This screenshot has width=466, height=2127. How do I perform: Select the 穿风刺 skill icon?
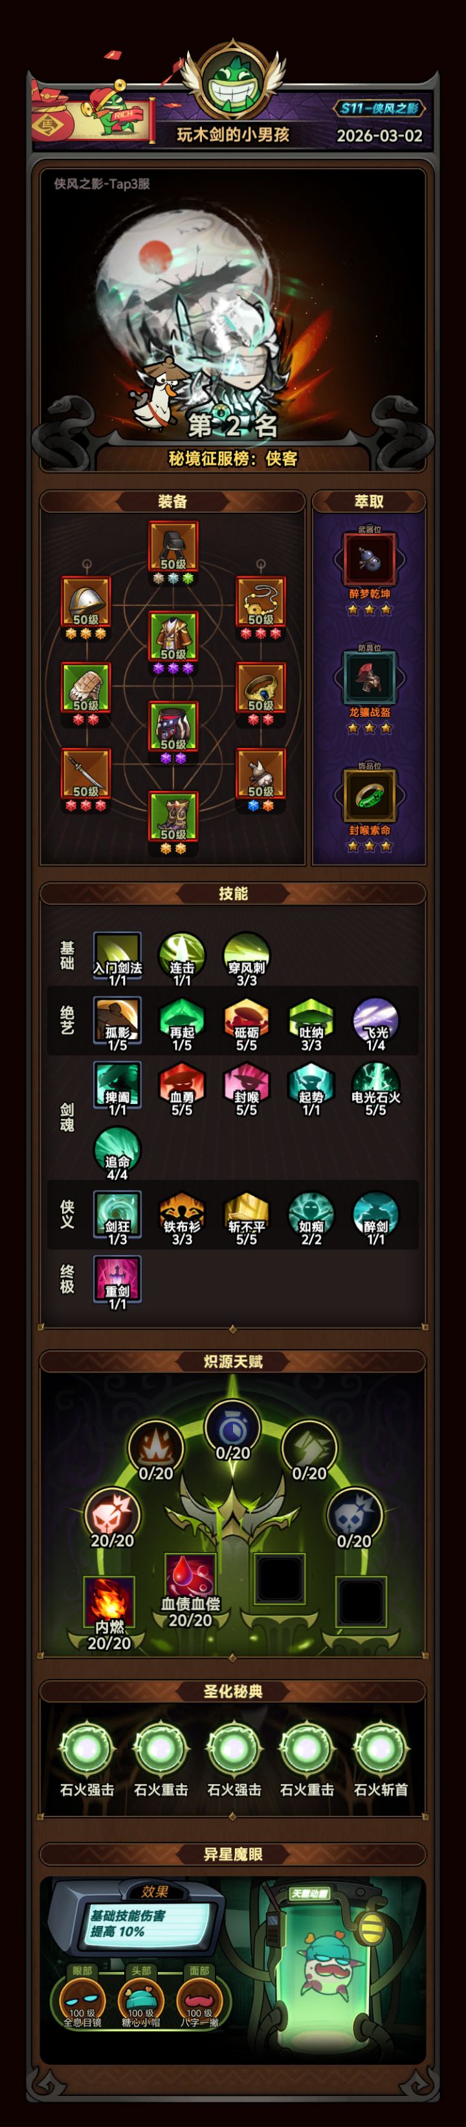[246, 956]
